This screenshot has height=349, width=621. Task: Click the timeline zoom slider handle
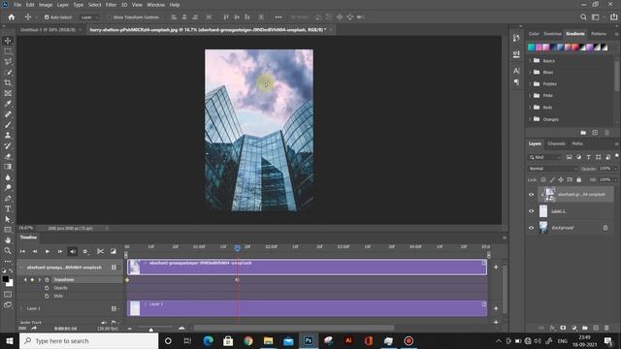point(151,329)
